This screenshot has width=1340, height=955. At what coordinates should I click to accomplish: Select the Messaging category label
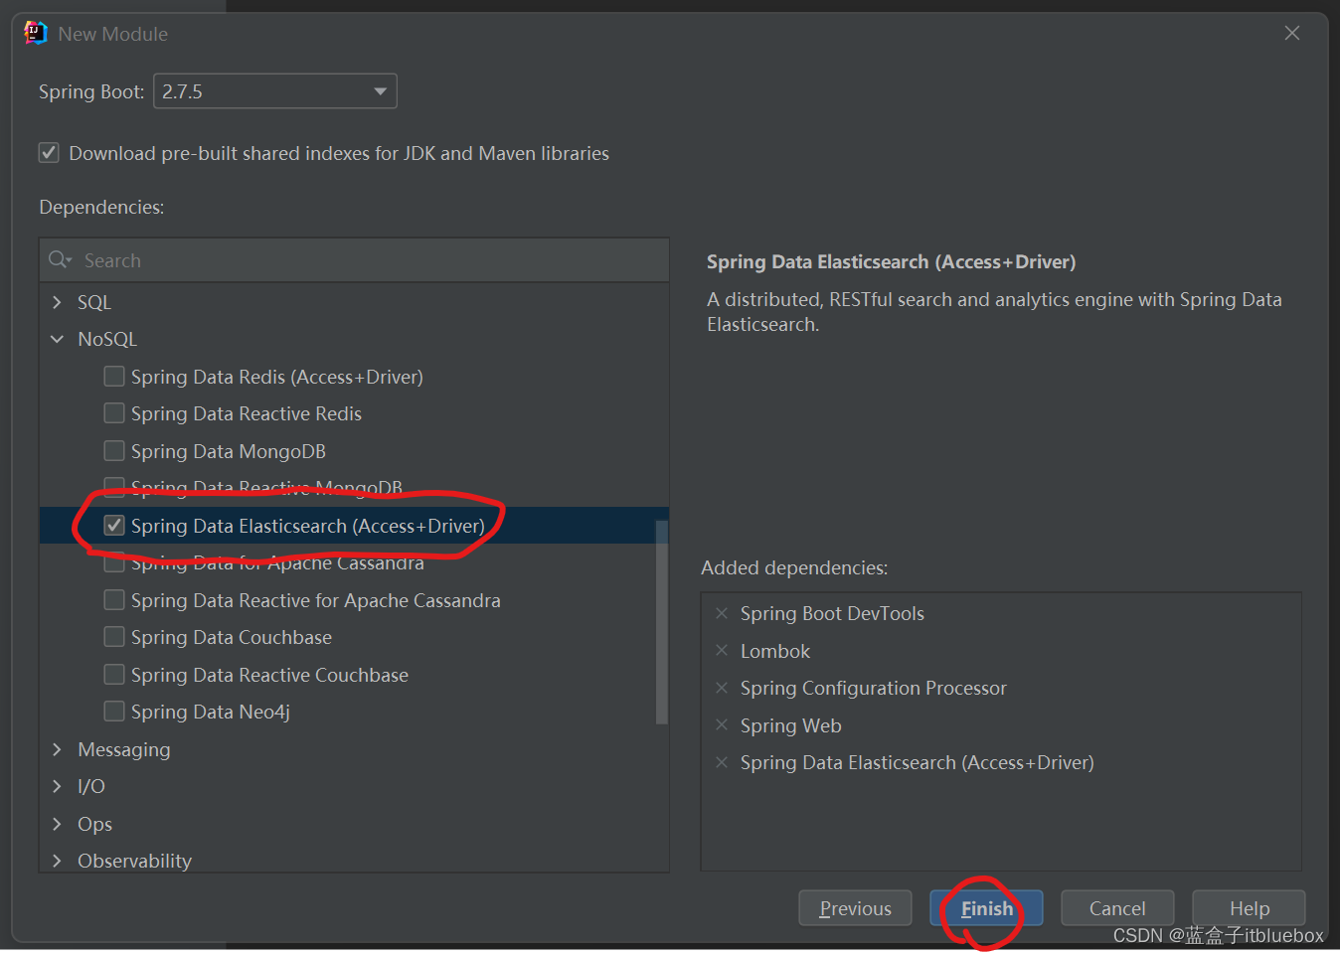[x=124, y=749]
